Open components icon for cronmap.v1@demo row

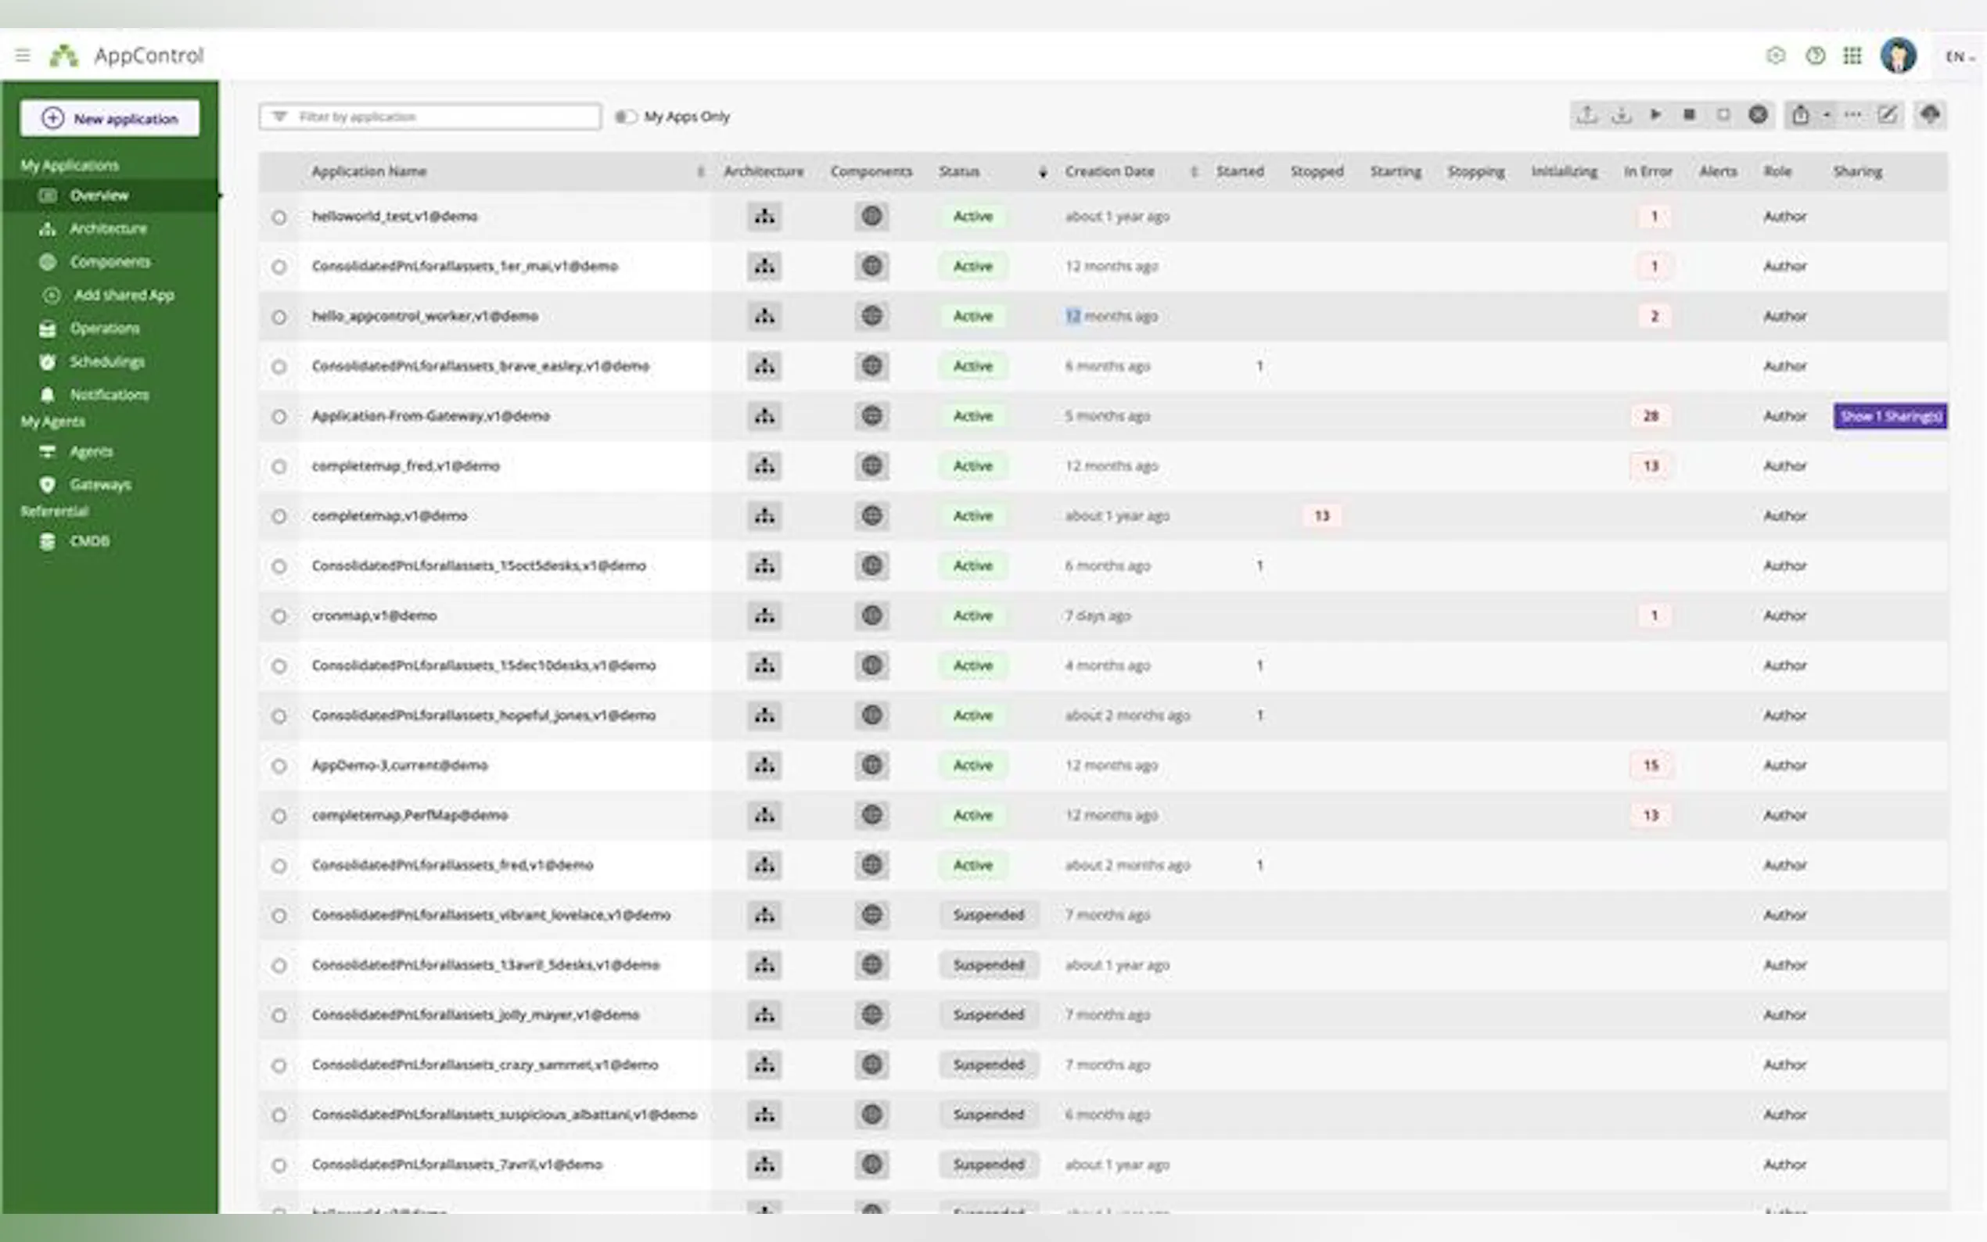click(871, 616)
